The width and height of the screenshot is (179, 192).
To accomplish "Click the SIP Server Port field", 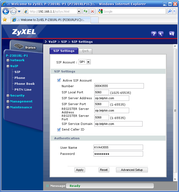I will click(102, 104).
